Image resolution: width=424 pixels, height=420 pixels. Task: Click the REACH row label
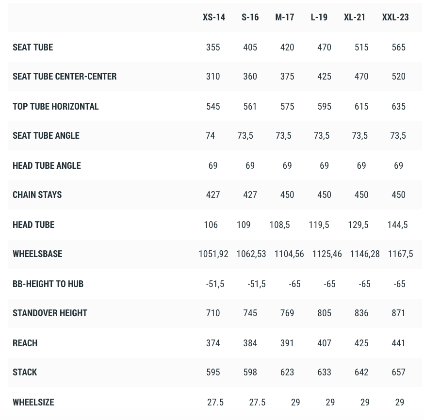click(x=25, y=343)
